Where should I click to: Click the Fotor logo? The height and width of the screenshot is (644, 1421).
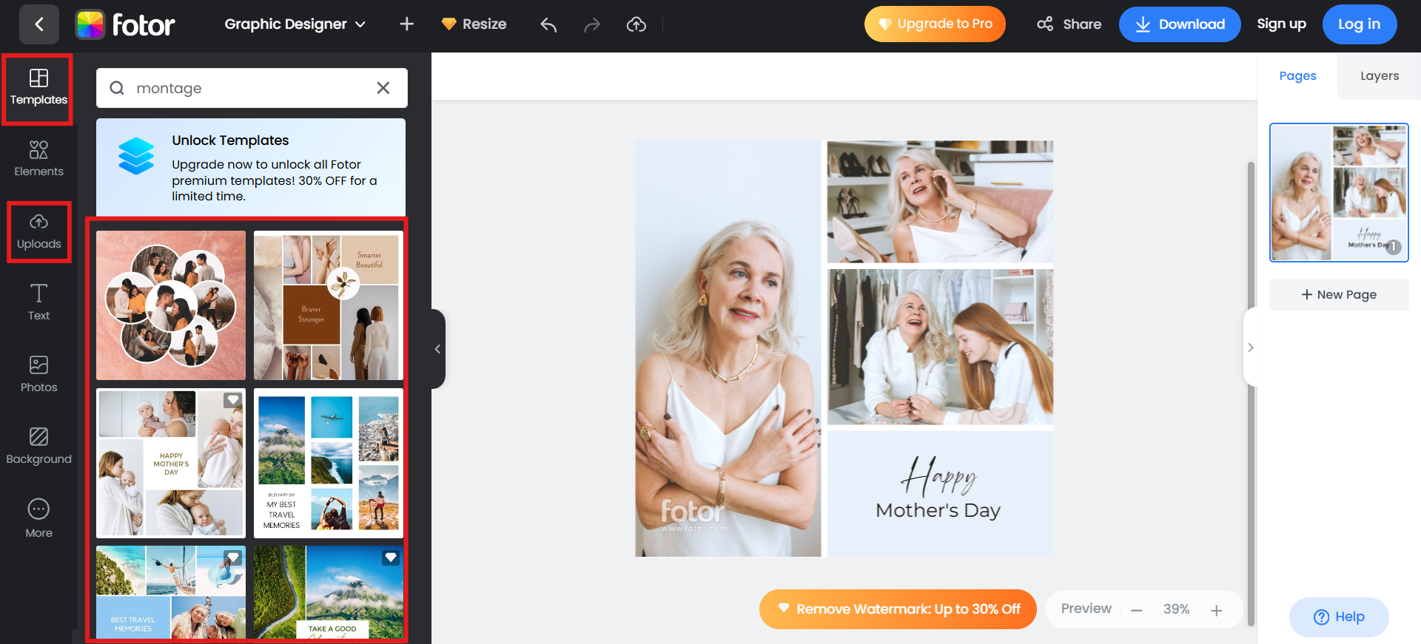(125, 24)
